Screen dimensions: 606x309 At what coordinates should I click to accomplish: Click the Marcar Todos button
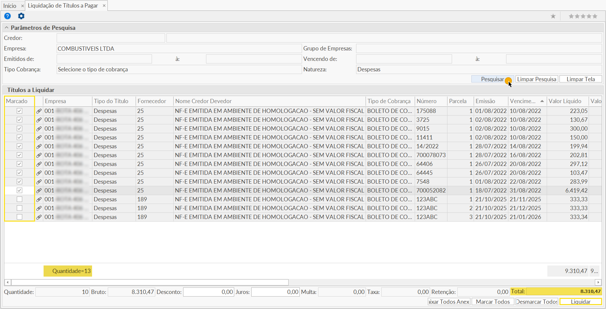click(493, 302)
